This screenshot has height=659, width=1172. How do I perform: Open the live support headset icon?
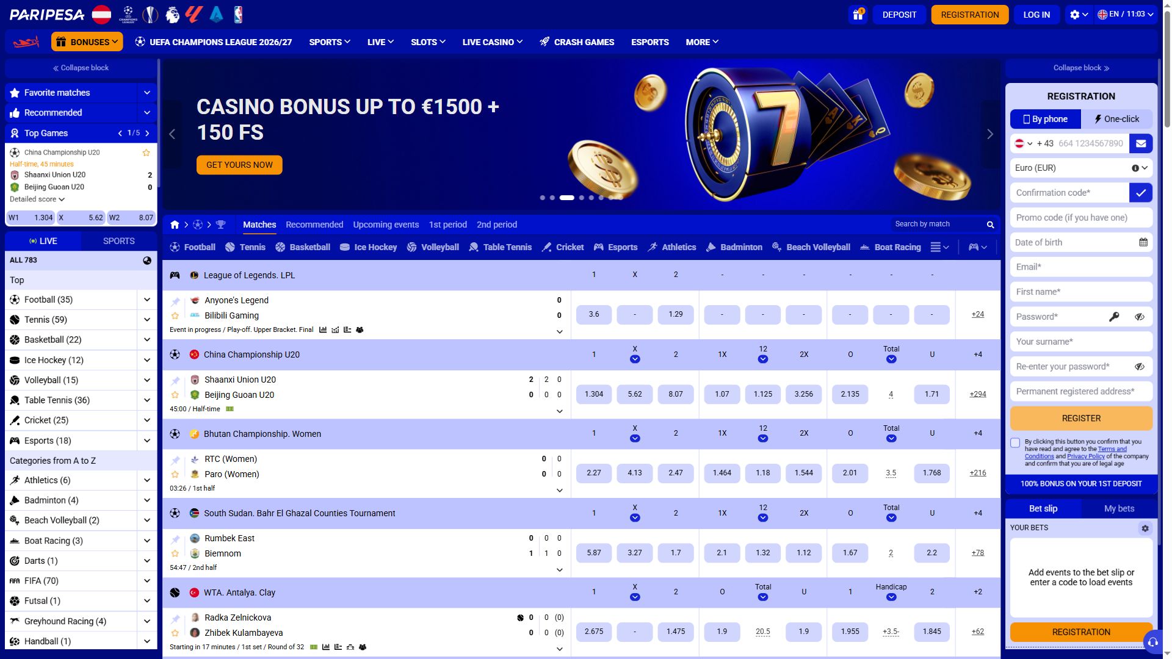click(x=1152, y=642)
